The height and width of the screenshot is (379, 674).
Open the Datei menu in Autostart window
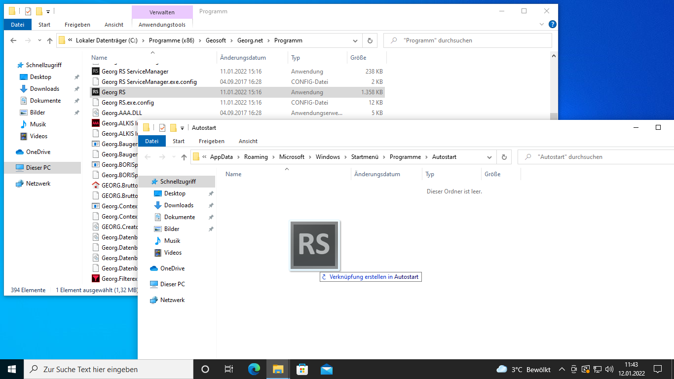coord(152,141)
